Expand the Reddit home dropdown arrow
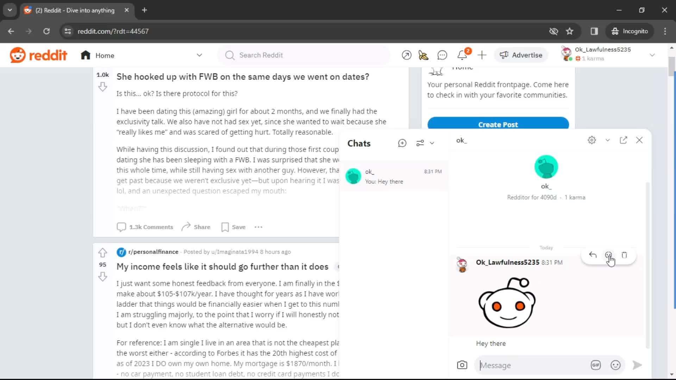Image resolution: width=676 pixels, height=380 pixels. click(199, 55)
